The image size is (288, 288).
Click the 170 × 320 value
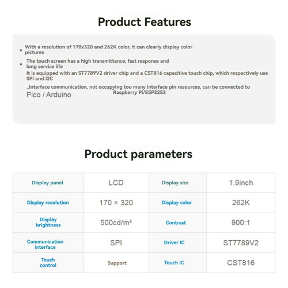pyautogui.click(x=116, y=203)
